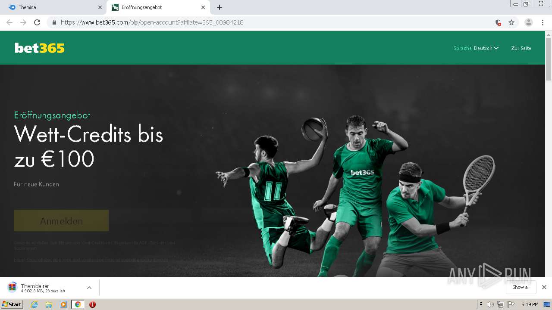Select the Chrome taskbar icon

coord(78,304)
